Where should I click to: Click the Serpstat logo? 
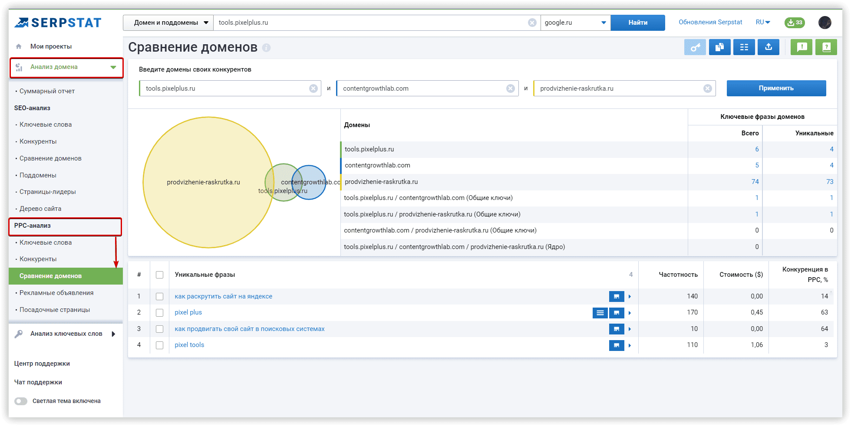click(58, 23)
